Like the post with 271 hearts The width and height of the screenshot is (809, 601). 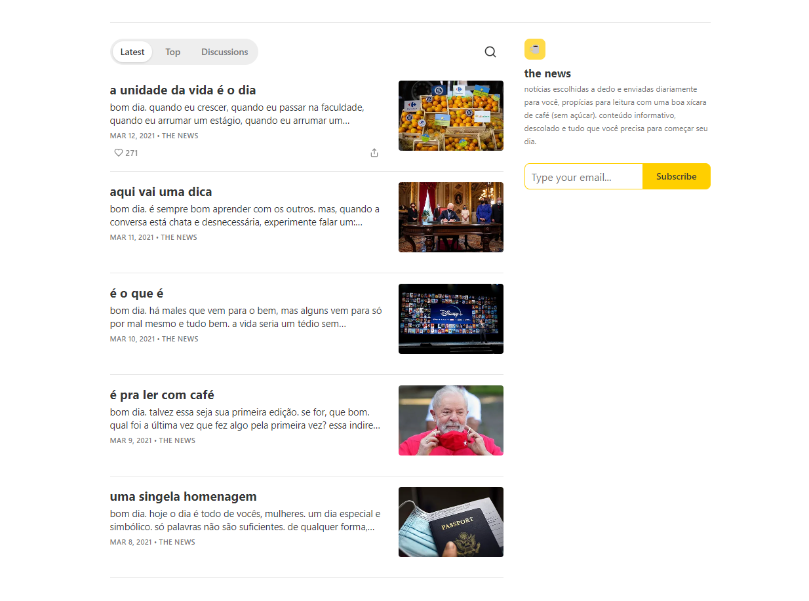point(119,153)
